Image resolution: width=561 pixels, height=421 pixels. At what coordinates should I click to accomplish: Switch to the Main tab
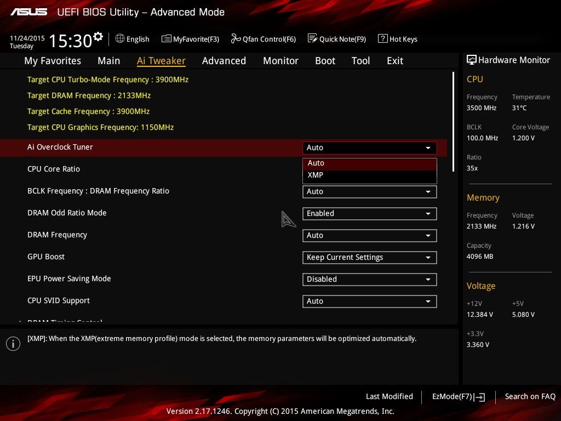[109, 61]
